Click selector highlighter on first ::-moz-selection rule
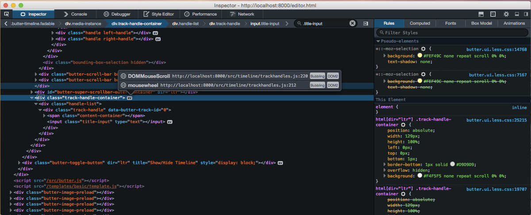This screenshot has width=531, height=215. click(x=423, y=49)
